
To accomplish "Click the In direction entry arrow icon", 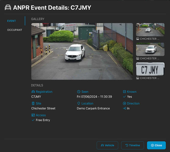I will click(124, 108).
